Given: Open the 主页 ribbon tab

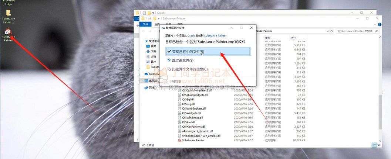Looking at the screenshot, I should 157,24.
